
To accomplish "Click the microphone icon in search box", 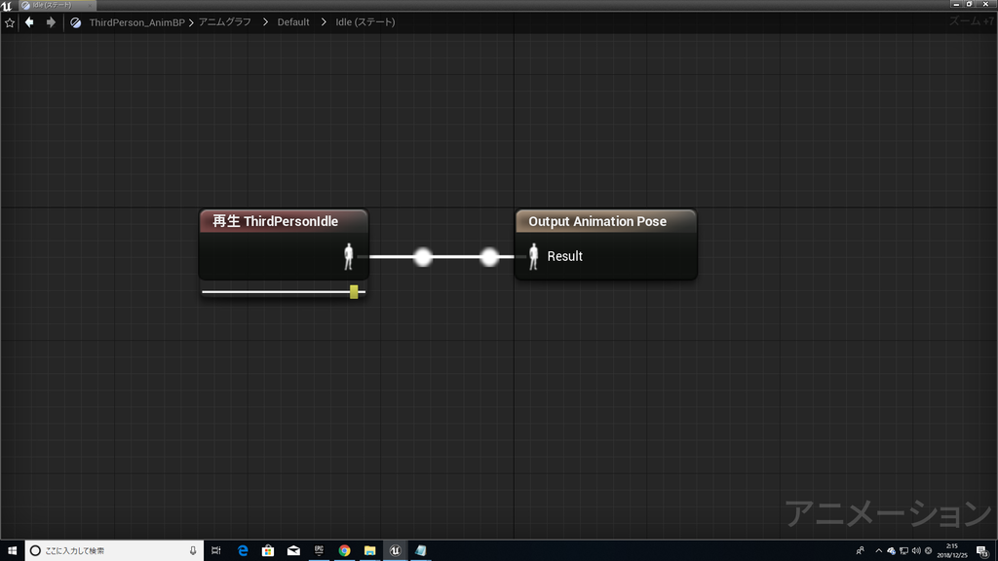I will tap(193, 551).
